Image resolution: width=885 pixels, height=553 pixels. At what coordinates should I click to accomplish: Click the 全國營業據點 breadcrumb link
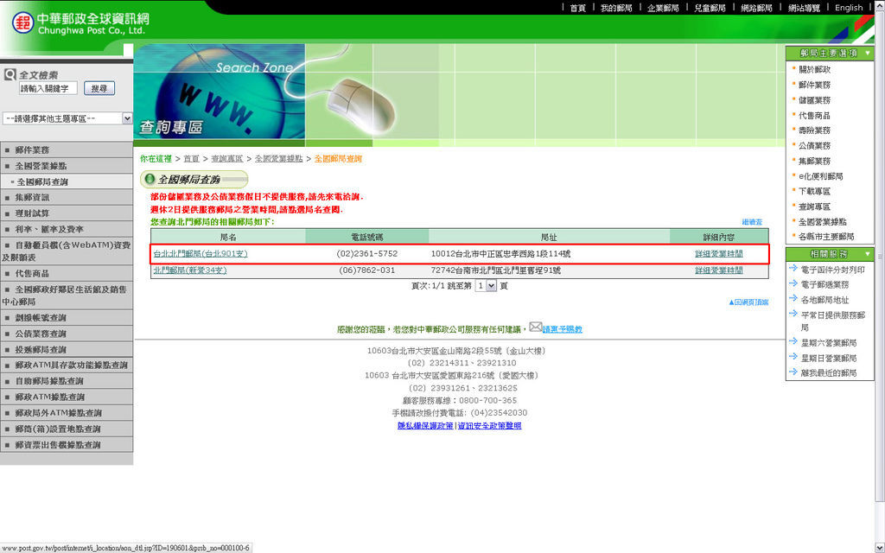click(x=279, y=159)
